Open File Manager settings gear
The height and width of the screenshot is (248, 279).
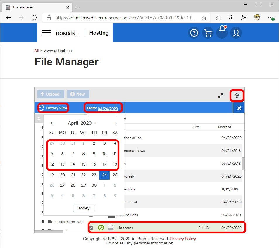click(x=237, y=96)
